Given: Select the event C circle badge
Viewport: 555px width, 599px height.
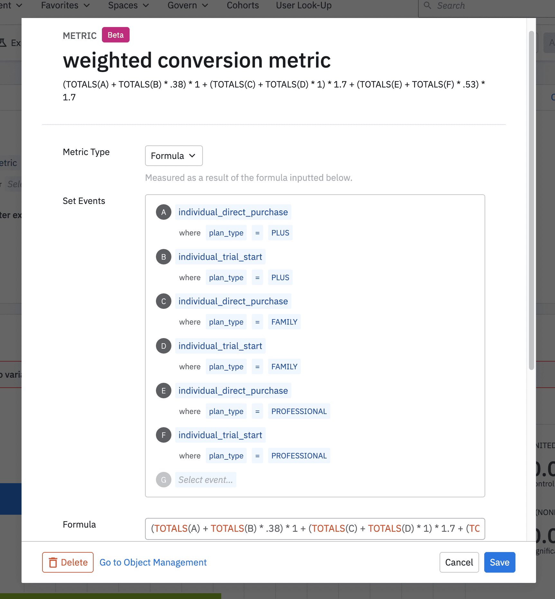Looking at the screenshot, I should [164, 301].
